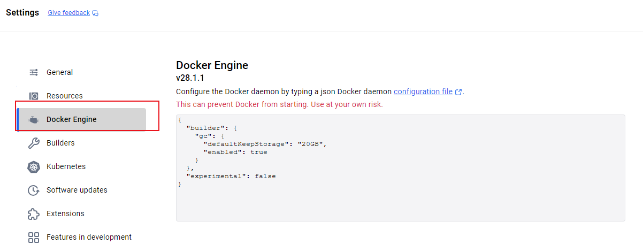The image size is (643, 252).
Task: Click the Settings page title
Action: pyautogui.click(x=22, y=12)
